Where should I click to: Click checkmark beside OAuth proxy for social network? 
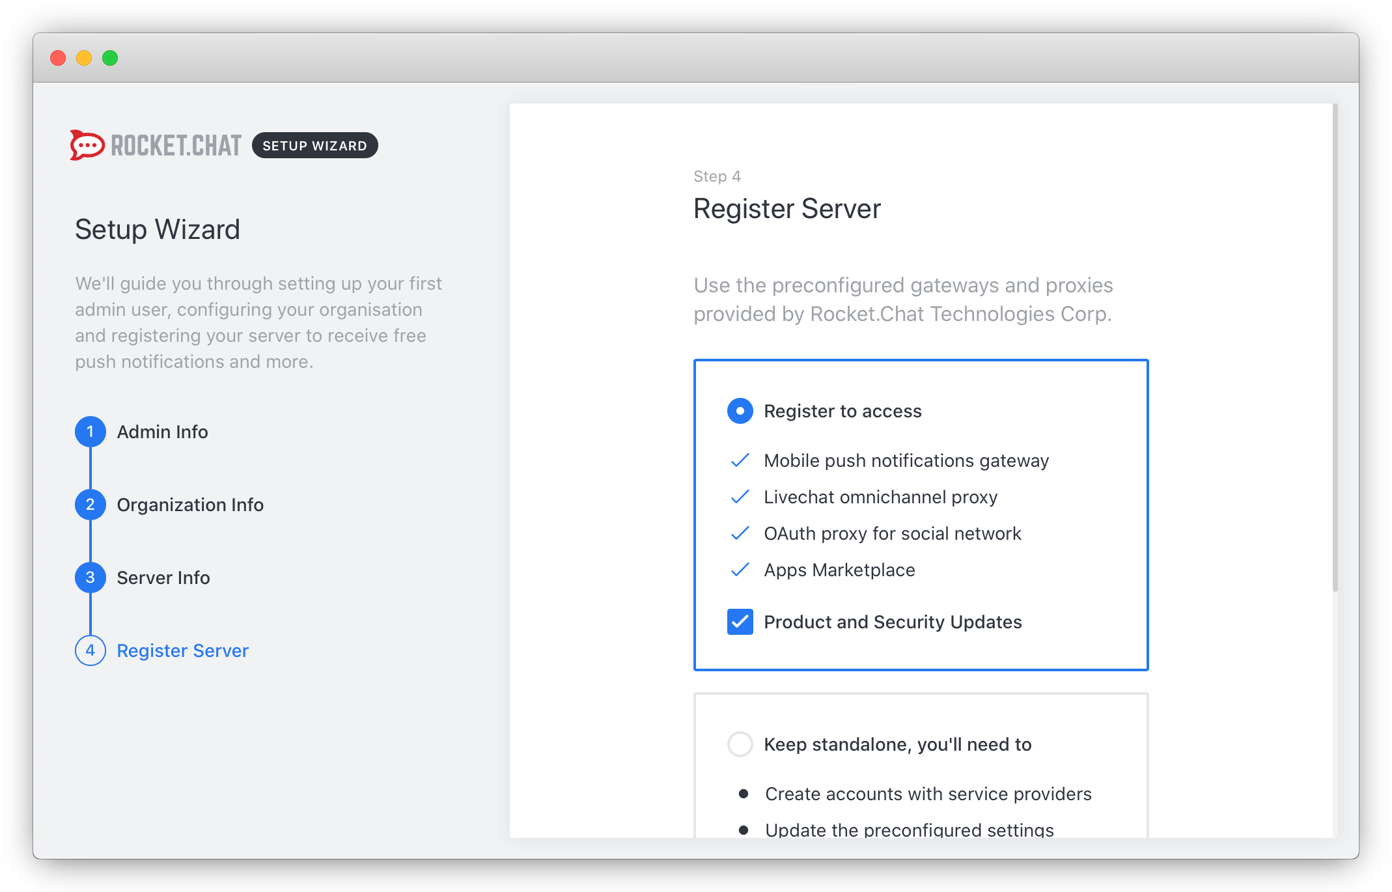(x=740, y=534)
